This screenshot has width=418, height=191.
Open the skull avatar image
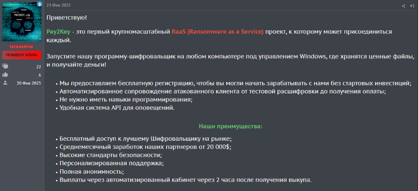(22, 22)
